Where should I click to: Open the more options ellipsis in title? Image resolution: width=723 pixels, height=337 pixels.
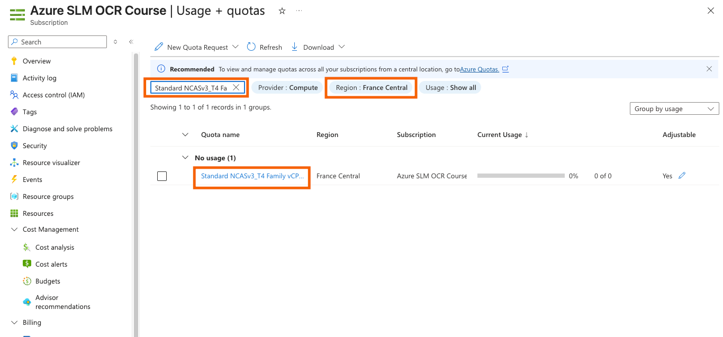coord(300,11)
